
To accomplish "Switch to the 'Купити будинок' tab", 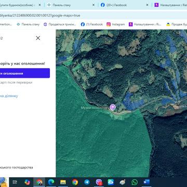I will point(17,5).
